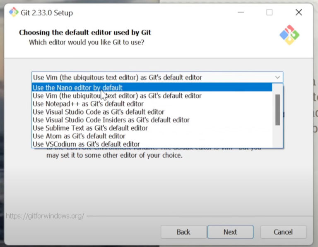Viewport: 318px width, 247px height.
Task: Choose Visual Studio Code Insiders option
Action: [x=152, y=120]
